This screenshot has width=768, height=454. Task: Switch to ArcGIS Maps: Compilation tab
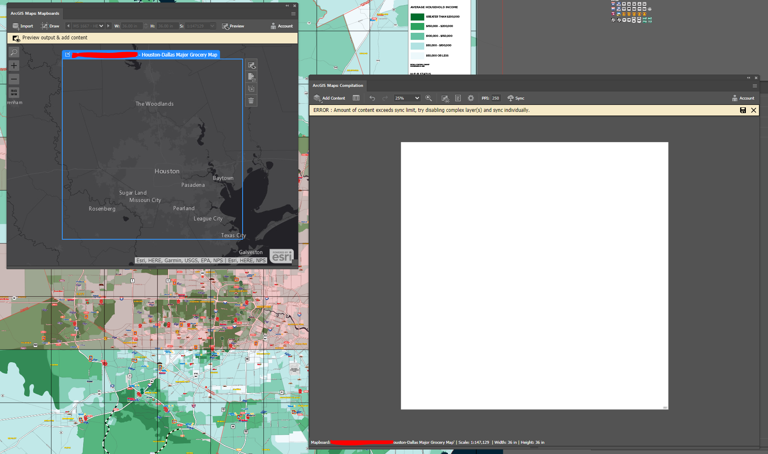point(338,86)
